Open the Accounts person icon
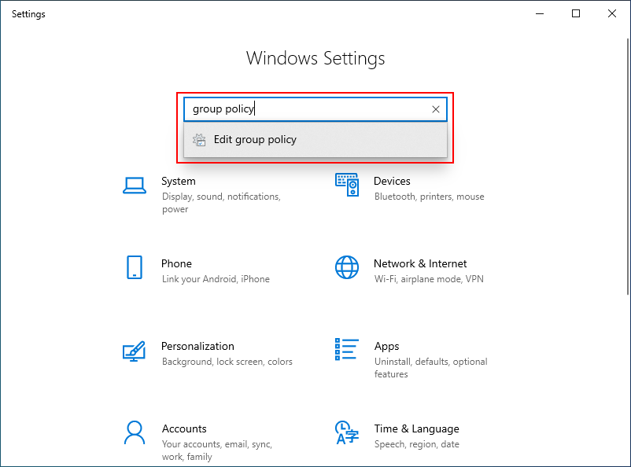 [x=135, y=433]
